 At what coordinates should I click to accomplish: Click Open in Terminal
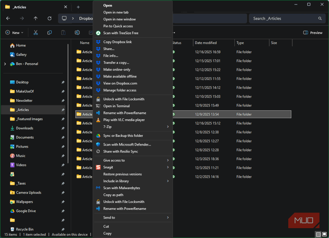coord(132,106)
